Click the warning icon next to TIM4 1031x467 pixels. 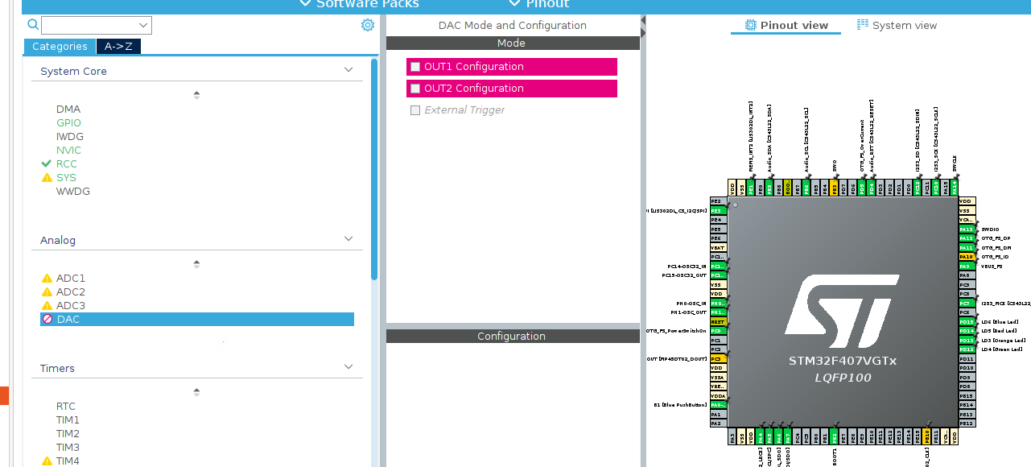point(47,461)
